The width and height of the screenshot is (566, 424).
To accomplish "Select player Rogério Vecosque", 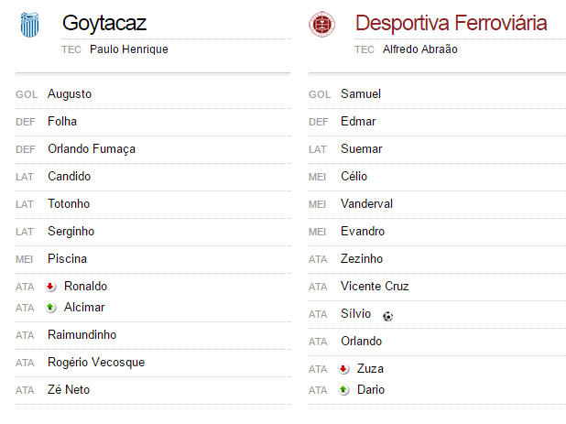I will pos(96,363).
